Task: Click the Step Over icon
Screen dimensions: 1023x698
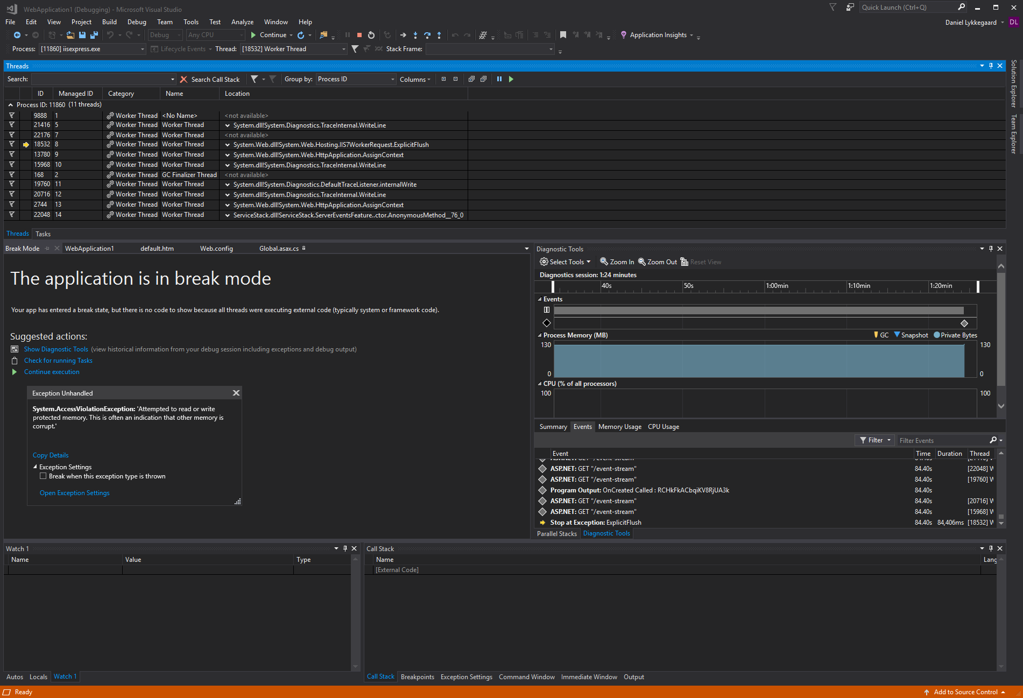Action: pyautogui.click(x=427, y=35)
